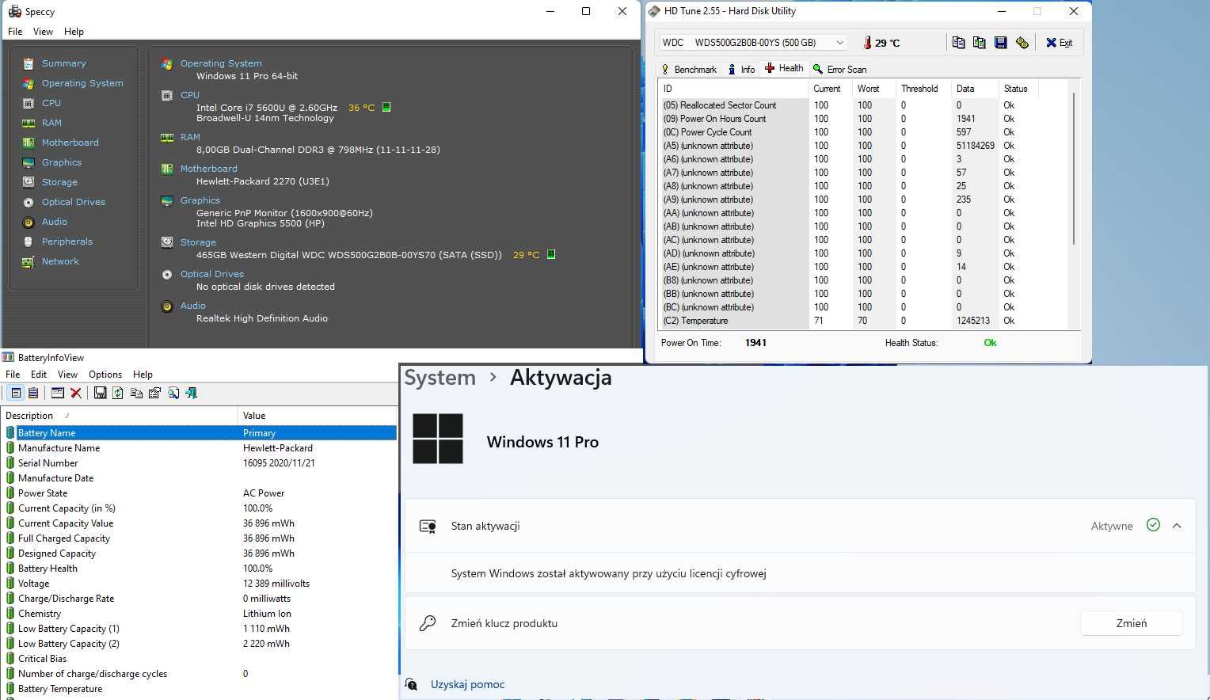Image resolution: width=1210 pixels, height=700 pixels.
Task: Open BatteryInfoView File menu
Action: [x=13, y=375]
